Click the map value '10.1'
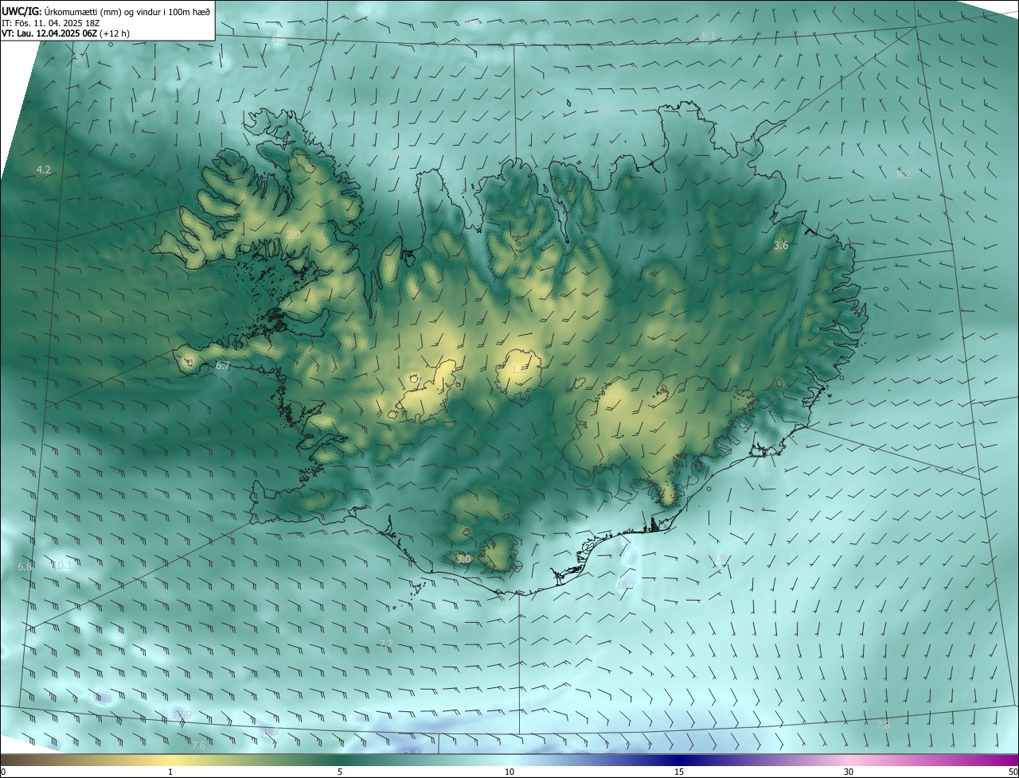The width and height of the screenshot is (1019, 778). (62, 566)
